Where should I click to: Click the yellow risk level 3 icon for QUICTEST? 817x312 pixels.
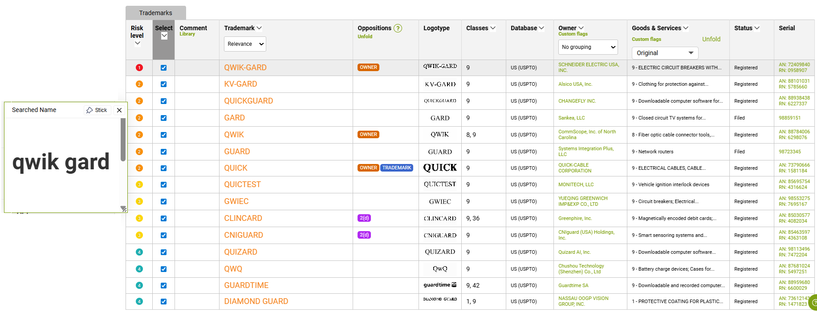(x=139, y=184)
